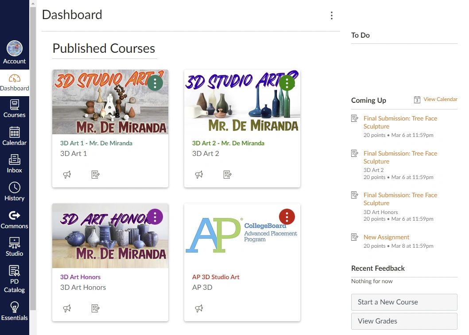
Task: Click the 'To Do' heading
Action: (360, 35)
